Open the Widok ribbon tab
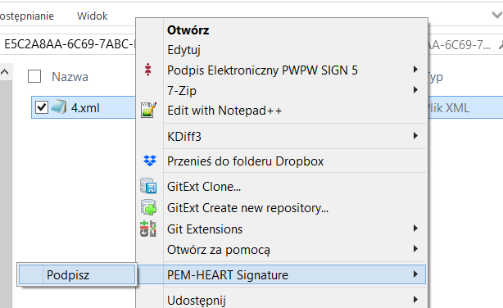The height and width of the screenshot is (308, 503). (x=93, y=16)
